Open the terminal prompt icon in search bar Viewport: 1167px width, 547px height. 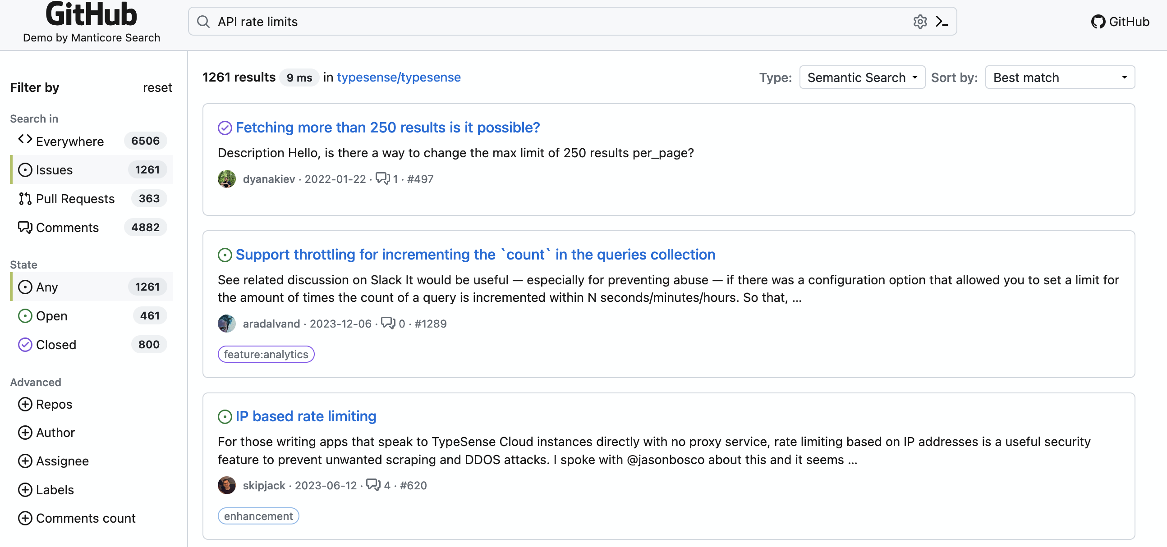942,22
